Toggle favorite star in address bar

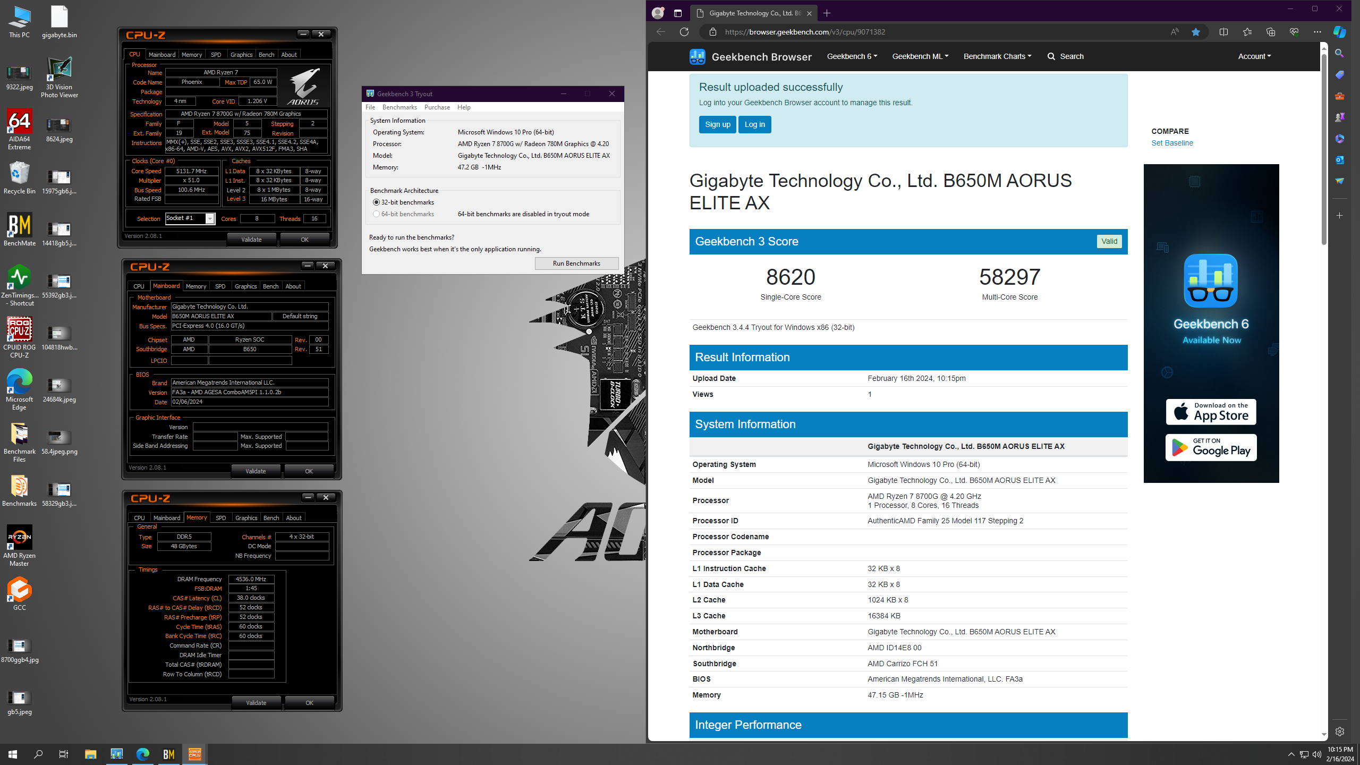click(x=1195, y=32)
